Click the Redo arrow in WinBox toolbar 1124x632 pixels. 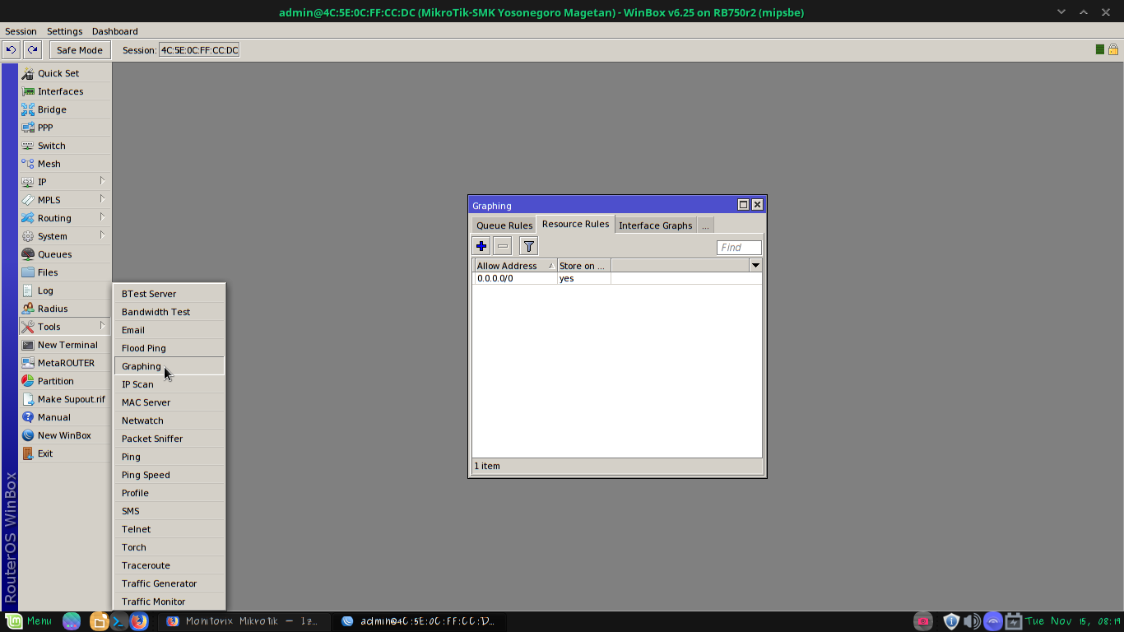pyautogui.click(x=32, y=50)
